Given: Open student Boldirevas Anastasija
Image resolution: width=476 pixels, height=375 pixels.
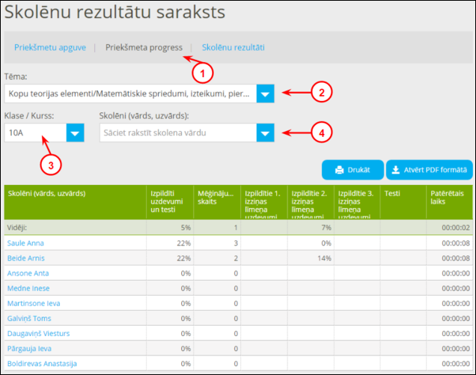Looking at the screenshot, I should point(42,364).
